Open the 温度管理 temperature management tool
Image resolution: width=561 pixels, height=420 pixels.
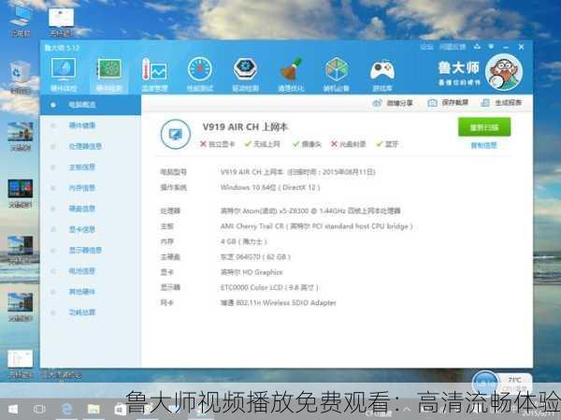(154, 75)
